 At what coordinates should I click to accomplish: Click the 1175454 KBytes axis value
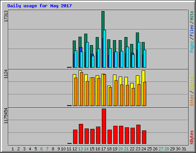tap(6, 116)
